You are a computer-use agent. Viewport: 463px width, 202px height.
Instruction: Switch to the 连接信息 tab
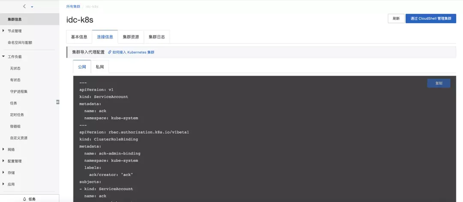point(105,37)
